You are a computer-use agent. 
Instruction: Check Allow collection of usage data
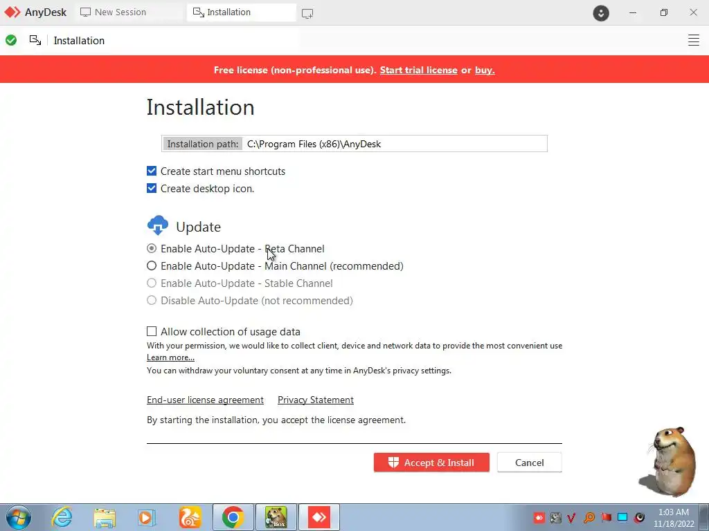(x=152, y=331)
